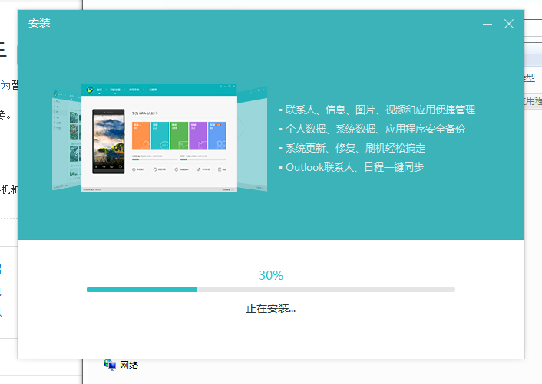Close the 安装 installer window
Image resolution: width=542 pixels, height=384 pixels.
click(509, 24)
